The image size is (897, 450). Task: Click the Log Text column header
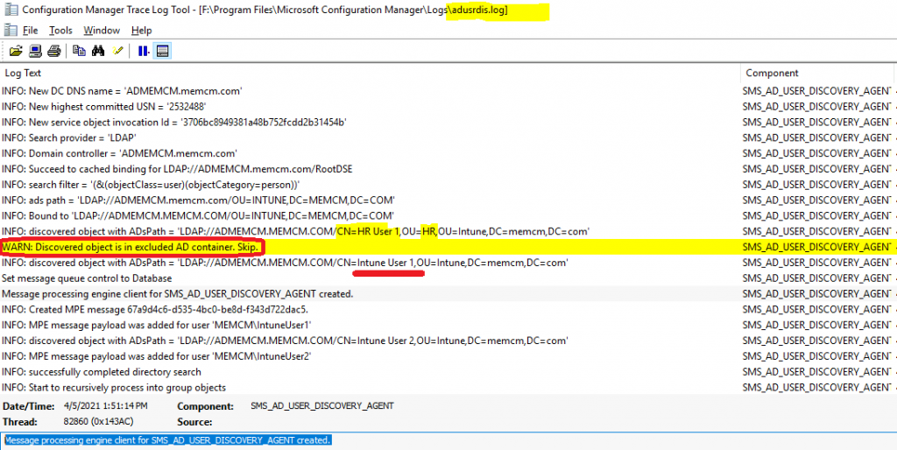[371, 74]
